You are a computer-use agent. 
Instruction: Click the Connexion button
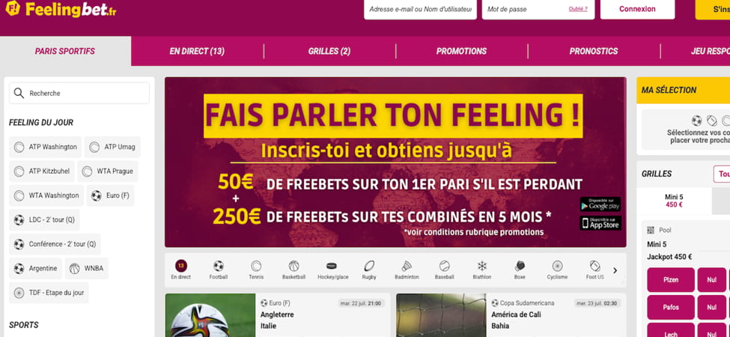pos(637,9)
